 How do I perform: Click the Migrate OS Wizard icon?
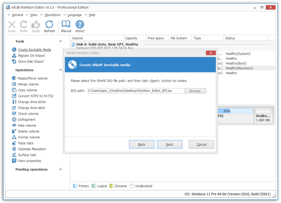[x=14, y=56]
